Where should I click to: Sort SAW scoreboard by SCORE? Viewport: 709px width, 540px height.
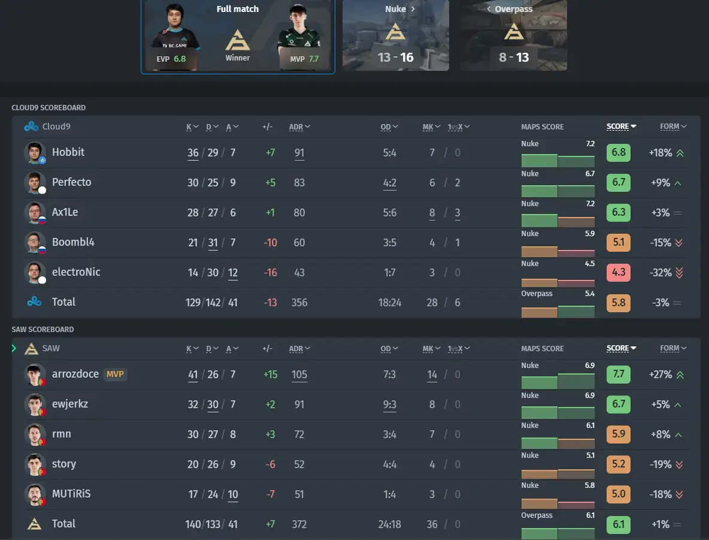[622, 348]
